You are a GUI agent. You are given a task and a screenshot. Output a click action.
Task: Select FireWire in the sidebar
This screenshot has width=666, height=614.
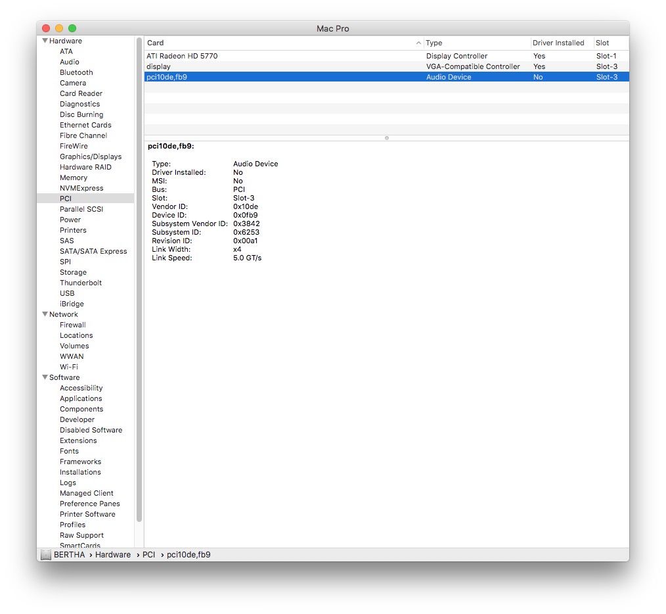coord(74,147)
